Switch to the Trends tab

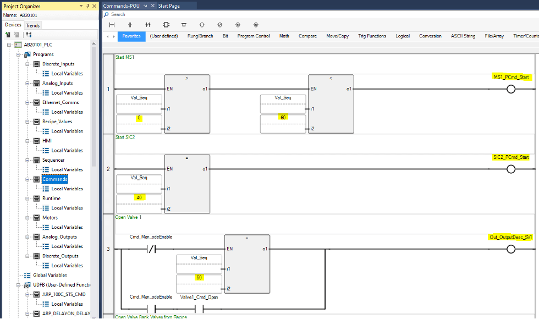(33, 25)
